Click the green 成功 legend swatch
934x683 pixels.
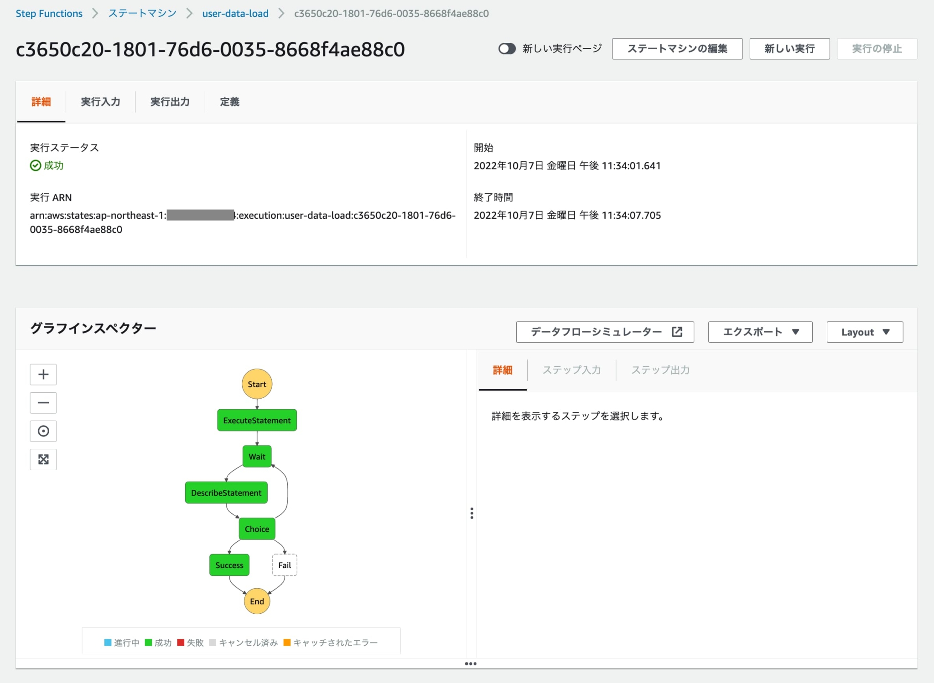(148, 642)
